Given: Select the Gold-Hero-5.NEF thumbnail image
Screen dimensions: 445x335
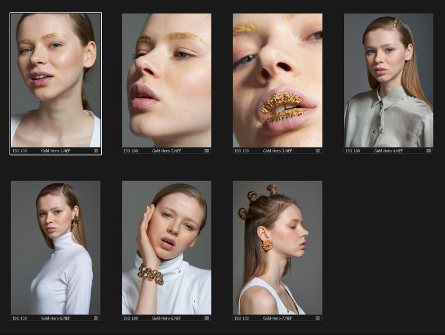Looking at the screenshot, I should tap(56, 248).
